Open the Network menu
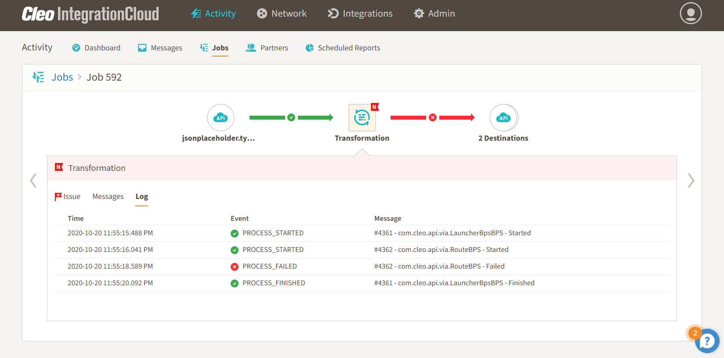The height and width of the screenshot is (358, 724). 282,14
